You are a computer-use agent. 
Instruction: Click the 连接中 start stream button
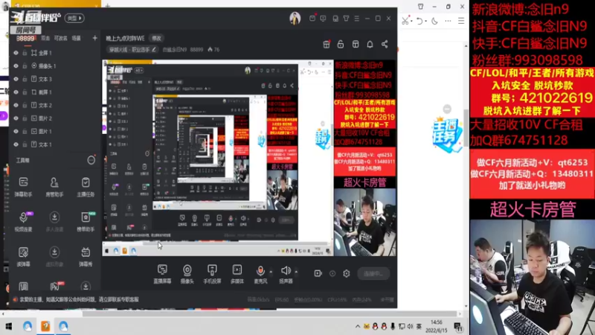tap(373, 273)
